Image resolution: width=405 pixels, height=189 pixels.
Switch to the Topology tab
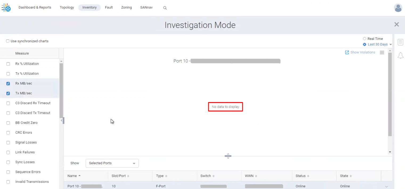[67, 7]
